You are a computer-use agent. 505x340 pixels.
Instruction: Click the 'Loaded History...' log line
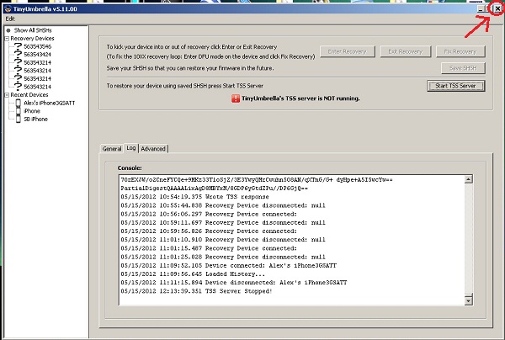[x=193, y=274]
